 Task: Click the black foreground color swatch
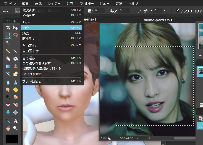pos(12,139)
